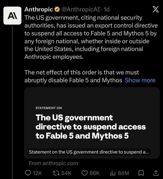163x179 pixels.
Task: Click the @AnthropicAI handle
Action: 81,9
